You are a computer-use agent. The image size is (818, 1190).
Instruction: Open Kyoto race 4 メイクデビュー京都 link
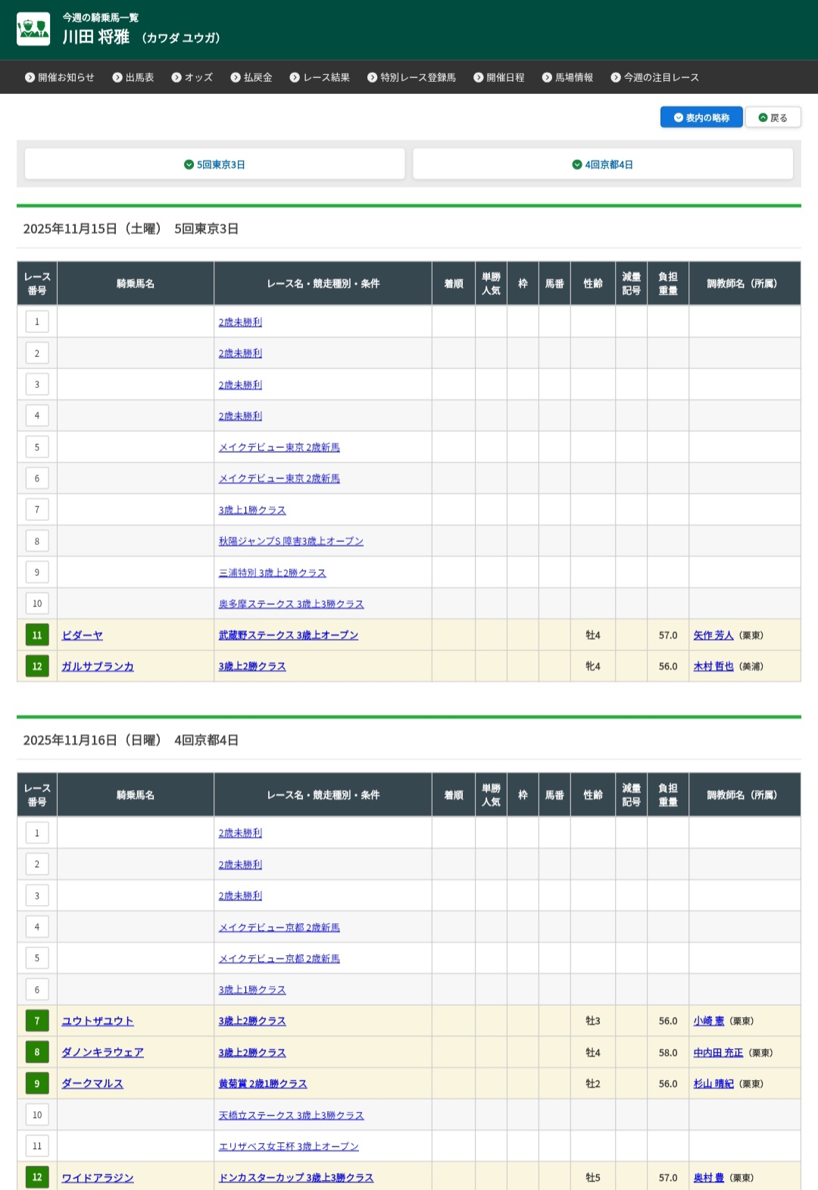pos(279,927)
